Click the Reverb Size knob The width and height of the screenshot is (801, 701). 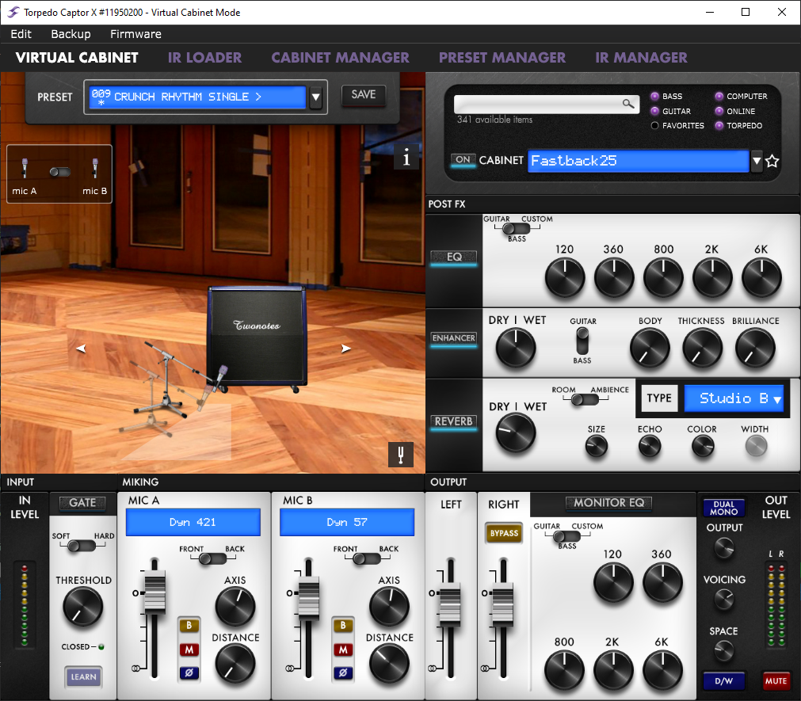click(x=596, y=447)
